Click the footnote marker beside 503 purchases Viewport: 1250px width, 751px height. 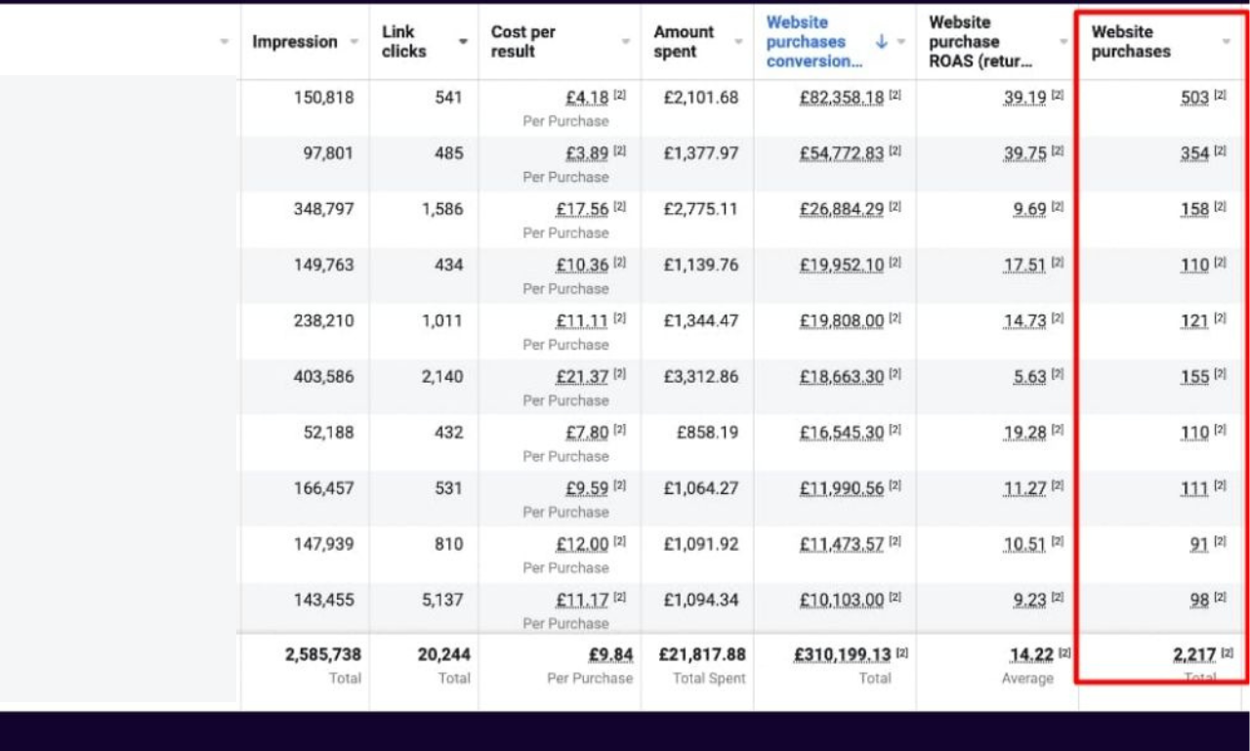tap(1220, 96)
